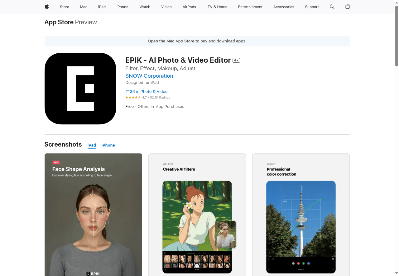Open SNOW Corporation developer link
This screenshot has width=399, height=276.
(x=149, y=76)
